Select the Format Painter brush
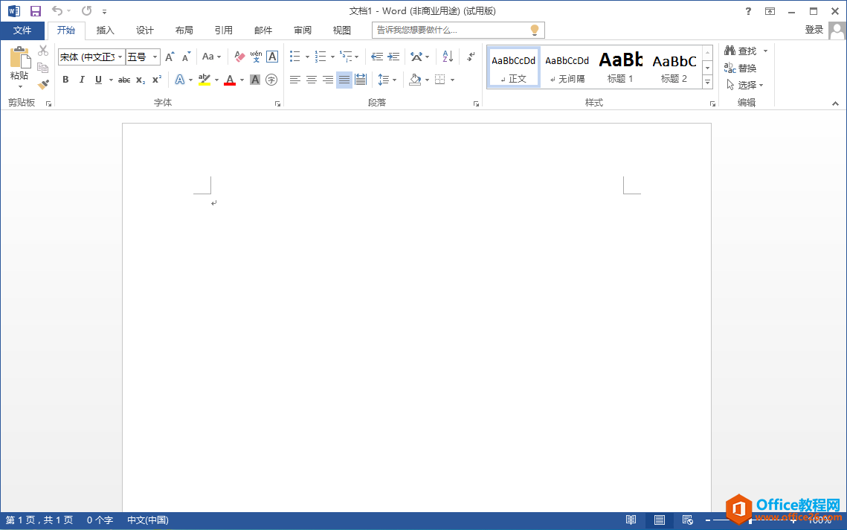The height and width of the screenshot is (530, 847). pyautogui.click(x=43, y=84)
